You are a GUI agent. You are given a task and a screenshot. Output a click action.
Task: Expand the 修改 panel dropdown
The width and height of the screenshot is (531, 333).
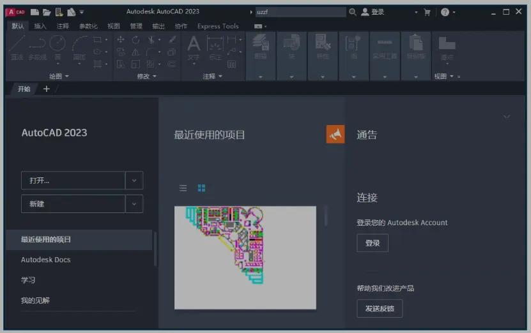(x=146, y=77)
